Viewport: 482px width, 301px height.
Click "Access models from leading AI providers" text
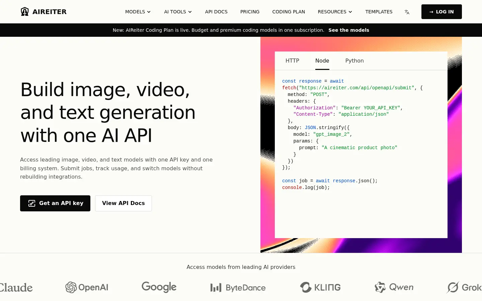(241, 267)
